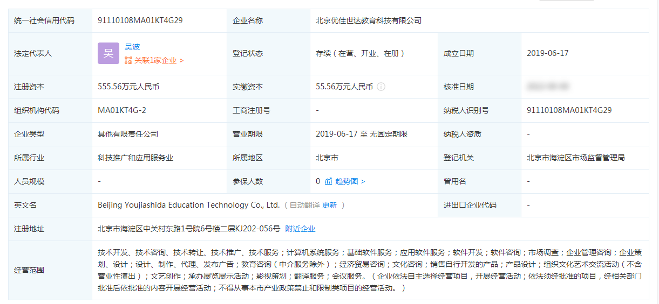Click 更新 to refresh English name translation

tap(329, 205)
